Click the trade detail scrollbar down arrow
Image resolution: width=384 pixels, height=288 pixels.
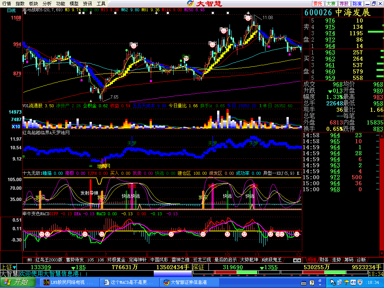point(381,253)
